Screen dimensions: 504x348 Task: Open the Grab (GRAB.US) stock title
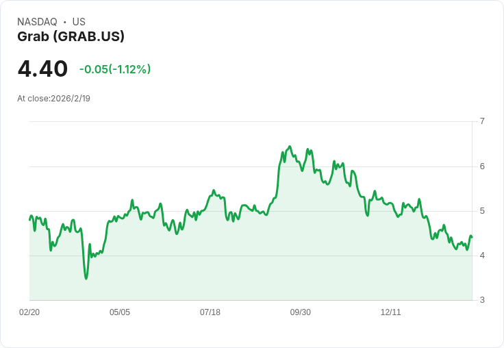(x=71, y=37)
